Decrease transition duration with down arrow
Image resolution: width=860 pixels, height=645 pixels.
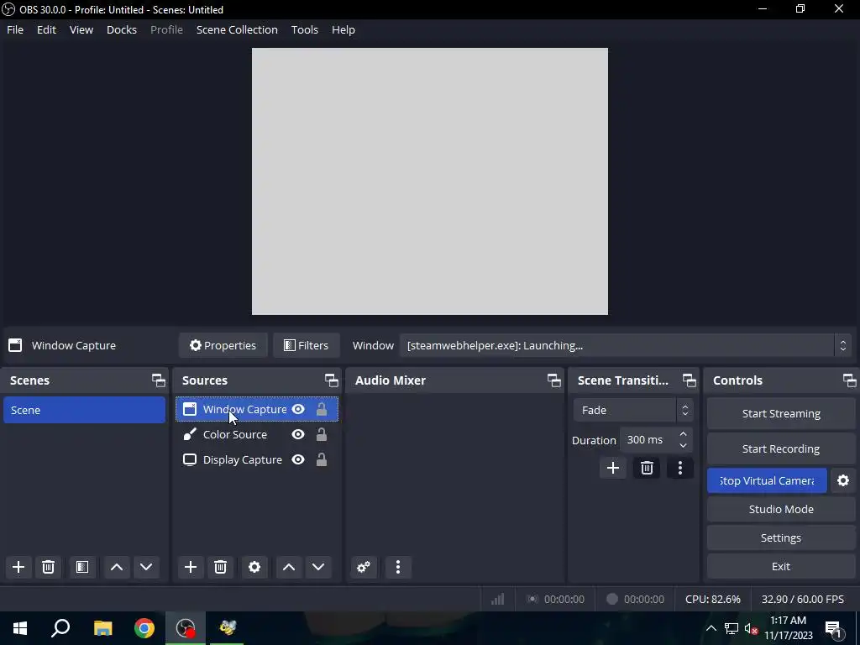click(684, 445)
